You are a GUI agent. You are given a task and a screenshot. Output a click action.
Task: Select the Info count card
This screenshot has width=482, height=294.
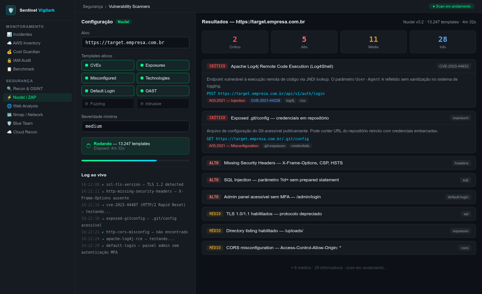point(443,42)
